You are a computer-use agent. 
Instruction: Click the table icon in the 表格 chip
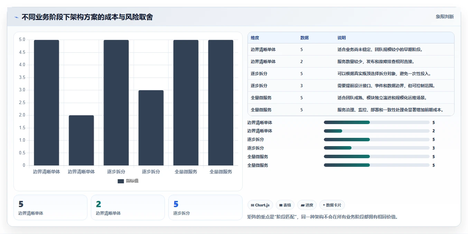tap(281, 205)
